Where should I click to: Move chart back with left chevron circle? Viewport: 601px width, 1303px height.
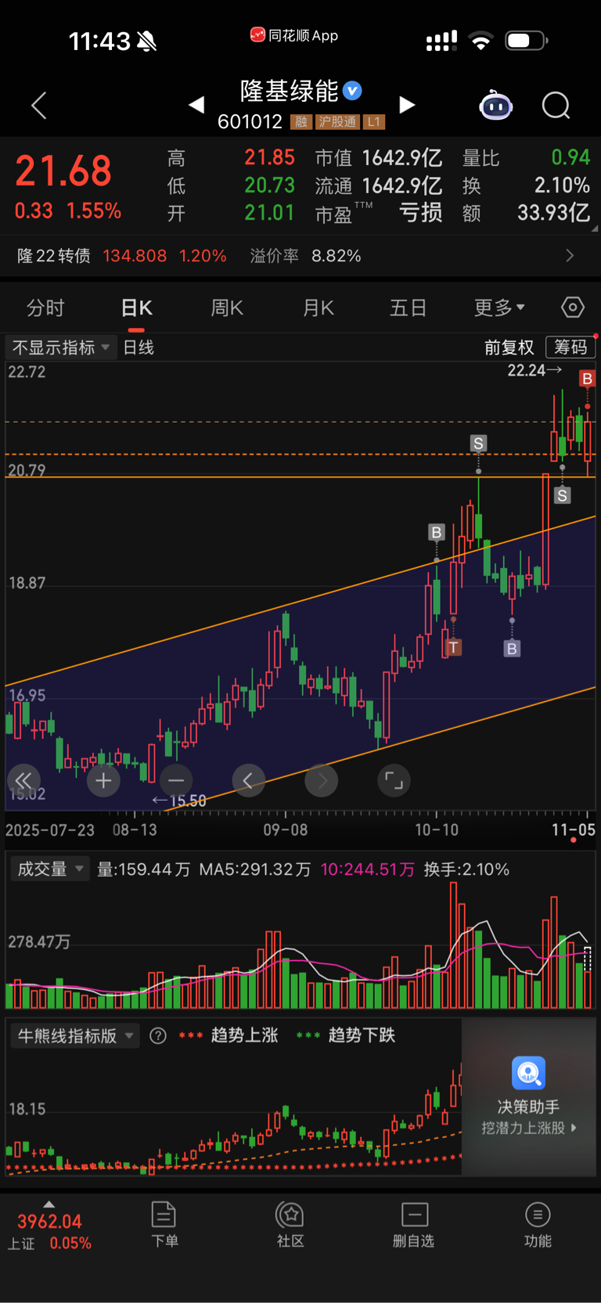coord(249,780)
